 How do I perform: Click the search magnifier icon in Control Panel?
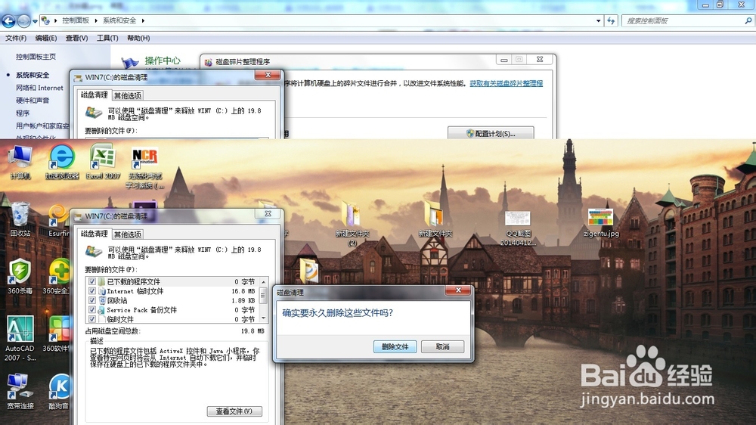(x=748, y=20)
